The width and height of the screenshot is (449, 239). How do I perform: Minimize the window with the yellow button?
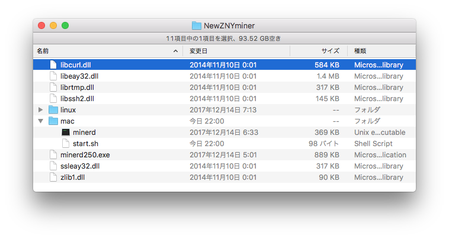coord(53,25)
